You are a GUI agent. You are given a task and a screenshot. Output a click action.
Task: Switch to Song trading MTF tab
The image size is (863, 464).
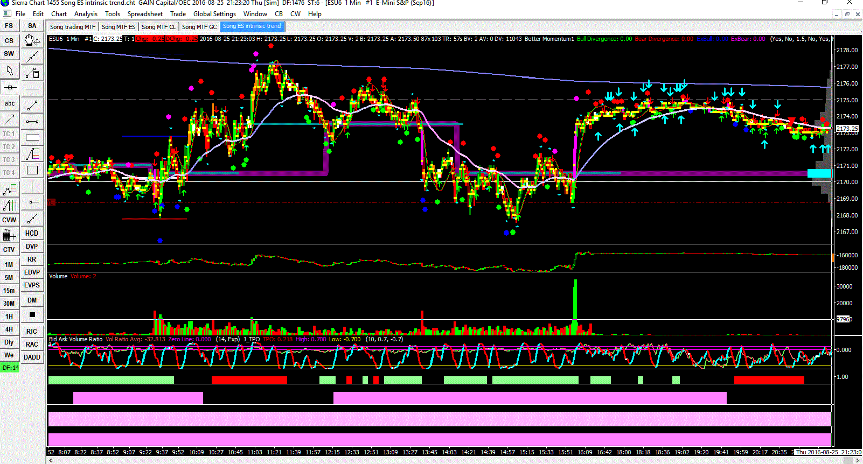73,27
